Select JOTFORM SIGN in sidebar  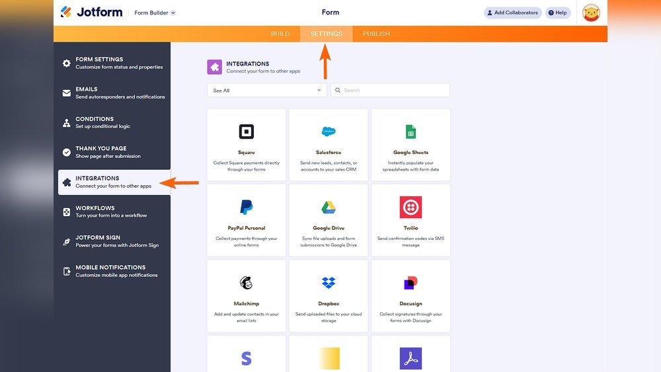point(114,241)
